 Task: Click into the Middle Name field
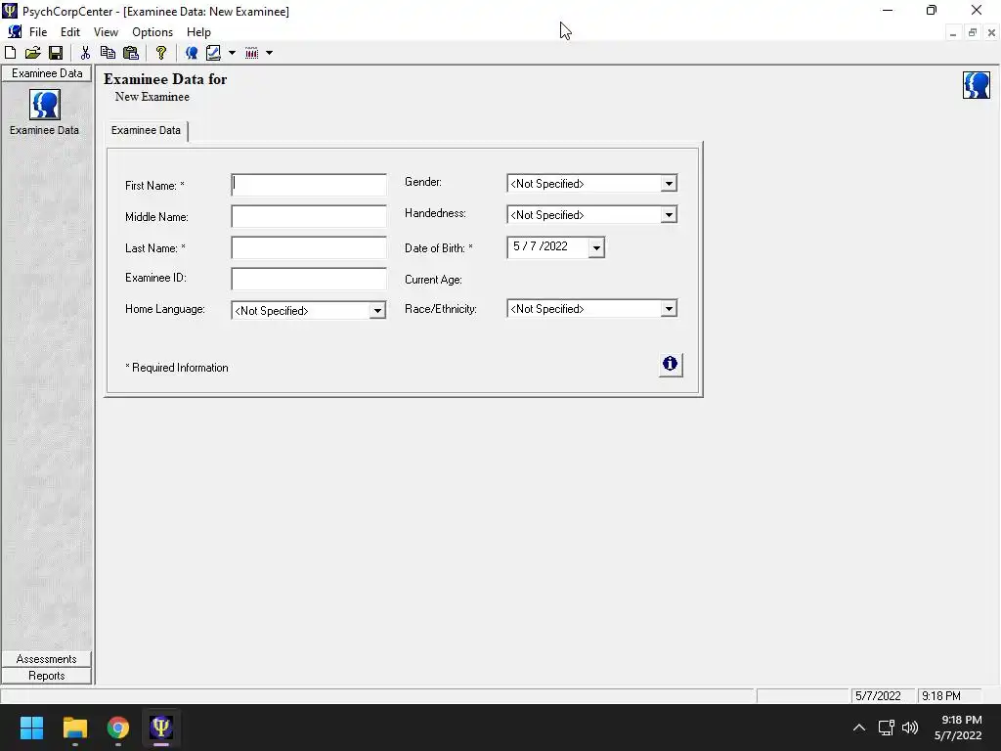pos(309,216)
